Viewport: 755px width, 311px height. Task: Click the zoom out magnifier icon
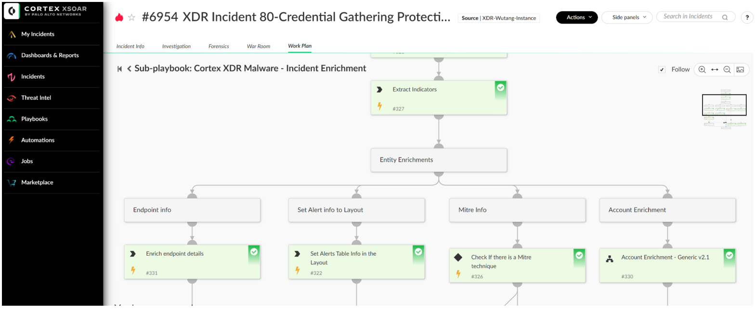coord(727,69)
